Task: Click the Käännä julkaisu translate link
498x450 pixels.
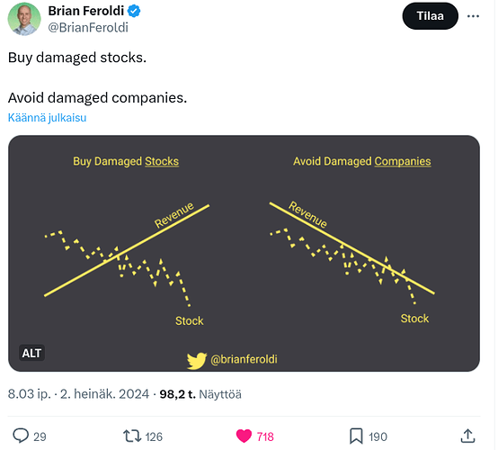Action: (x=47, y=118)
